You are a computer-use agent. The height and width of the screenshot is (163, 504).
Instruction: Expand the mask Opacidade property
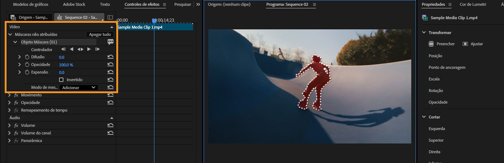click(19, 65)
